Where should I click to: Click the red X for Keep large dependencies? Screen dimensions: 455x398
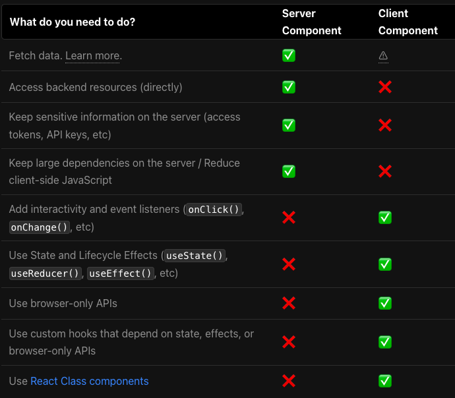(x=385, y=171)
